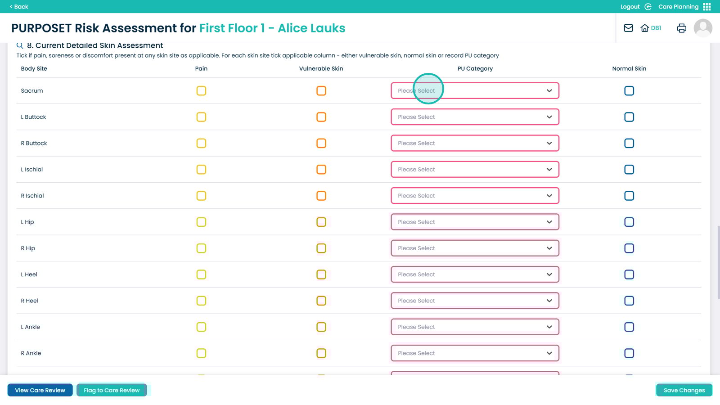The height and width of the screenshot is (405, 720).
Task: Open the user profile avatar
Action: coord(702,28)
